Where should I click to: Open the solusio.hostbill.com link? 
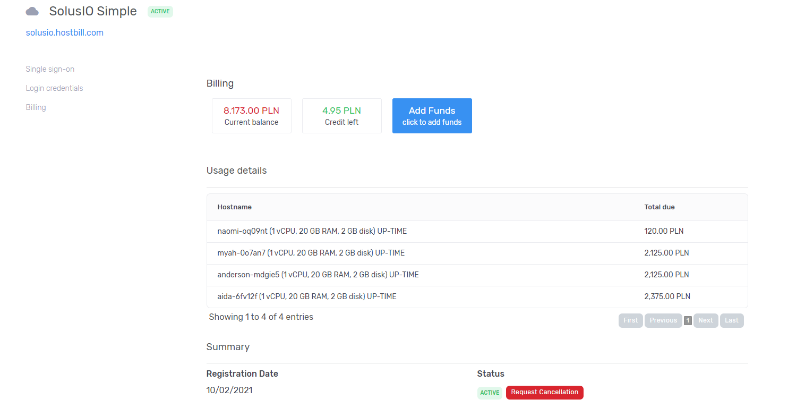coord(64,32)
